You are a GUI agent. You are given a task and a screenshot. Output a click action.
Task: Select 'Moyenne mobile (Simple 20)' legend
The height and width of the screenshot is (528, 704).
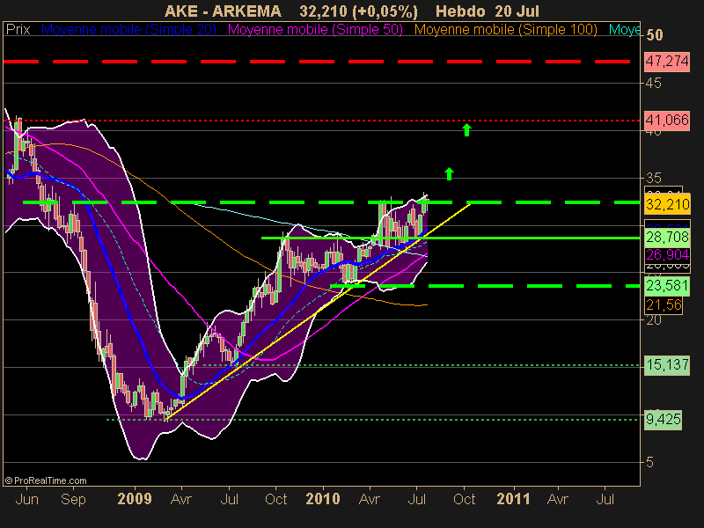128,30
